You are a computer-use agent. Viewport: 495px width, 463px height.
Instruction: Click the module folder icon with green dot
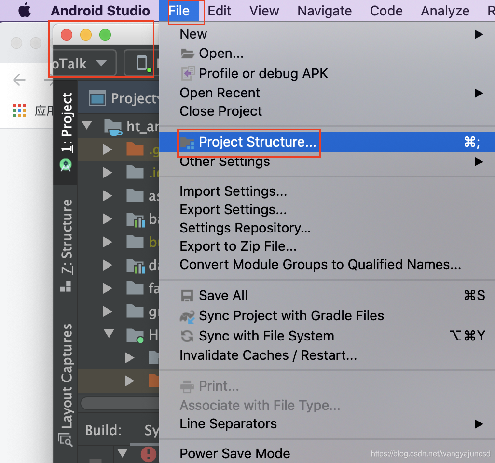point(135,336)
